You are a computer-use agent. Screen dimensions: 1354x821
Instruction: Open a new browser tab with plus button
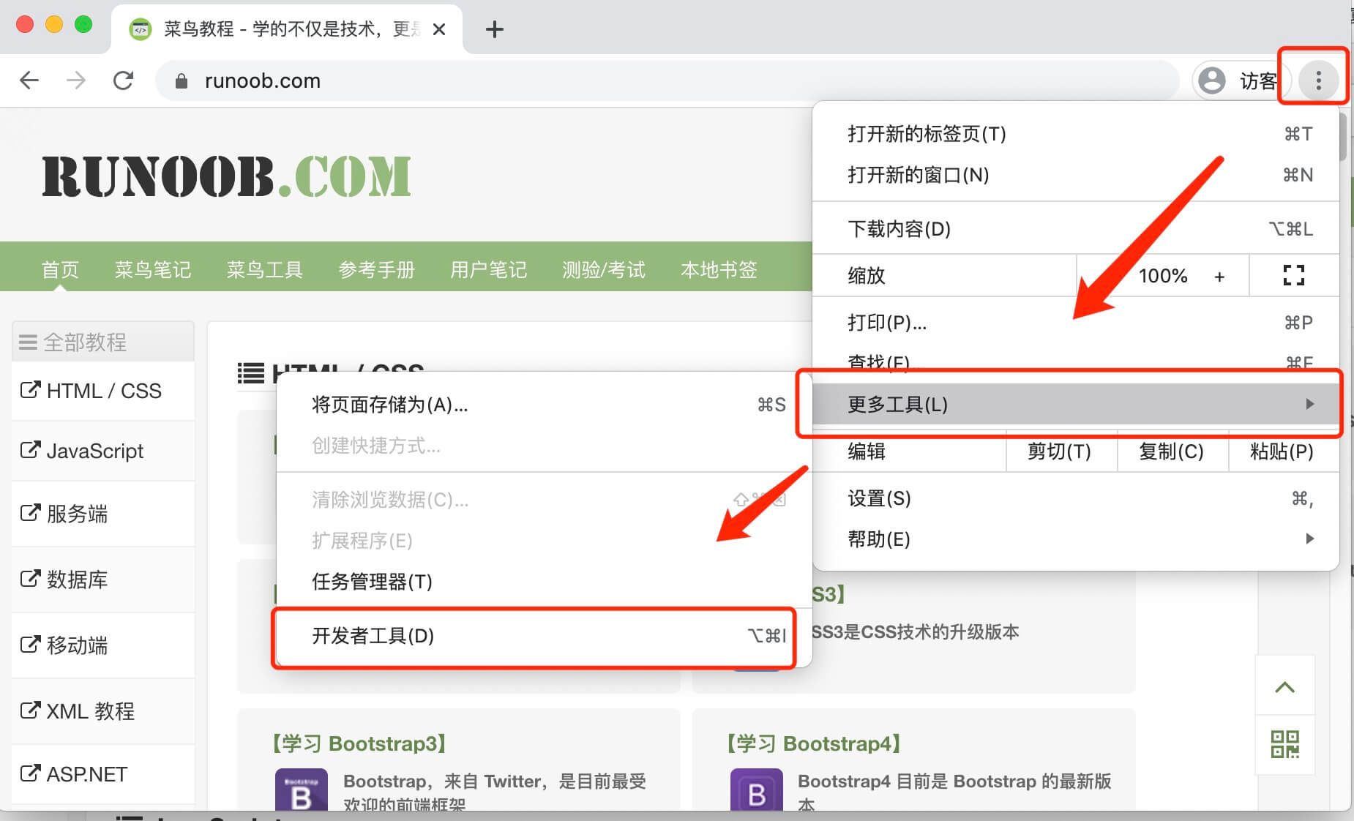pos(495,29)
